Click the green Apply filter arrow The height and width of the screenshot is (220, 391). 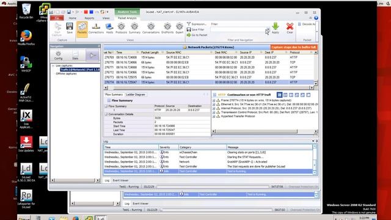276,28
